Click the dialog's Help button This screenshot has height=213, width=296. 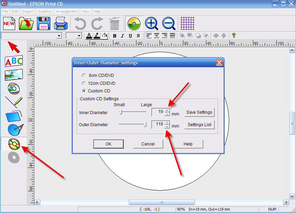188,144
